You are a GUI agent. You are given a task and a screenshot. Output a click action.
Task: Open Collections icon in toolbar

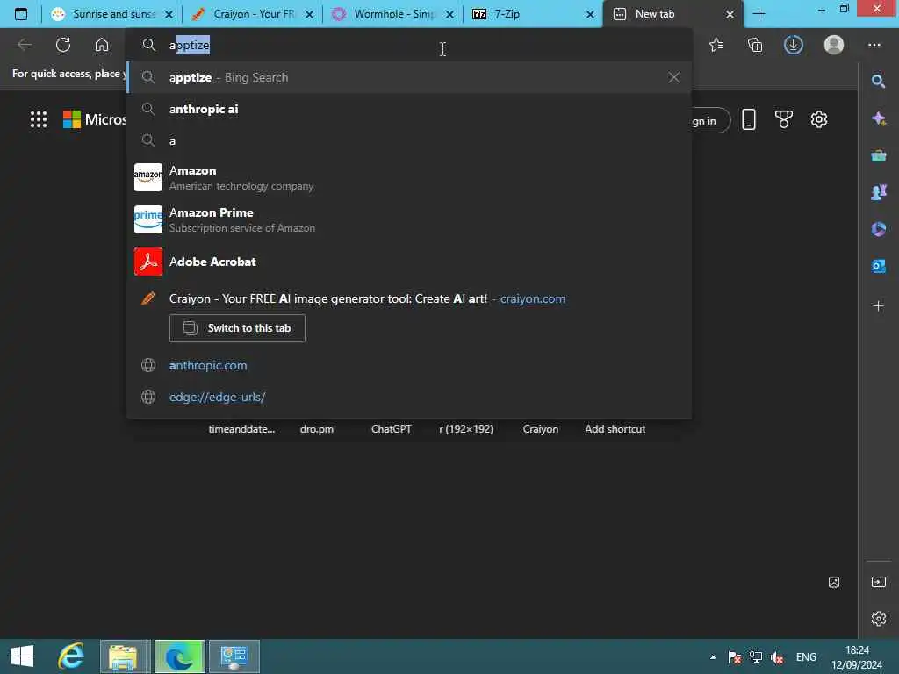755,45
